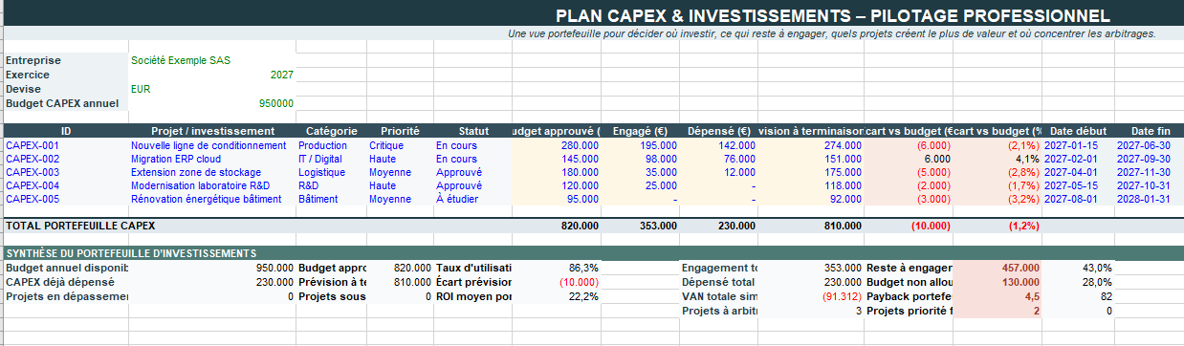Select category cell IT / Digital
The image size is (1184, 346).
tap(332, 159)
